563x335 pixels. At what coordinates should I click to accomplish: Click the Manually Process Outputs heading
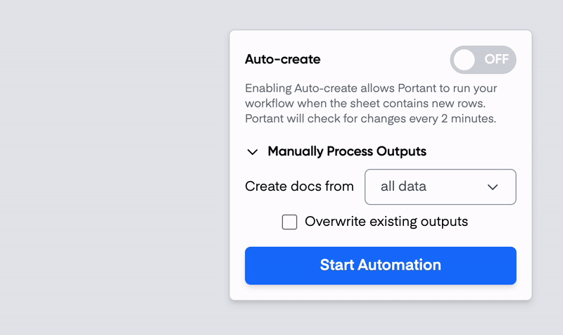pos(347,151)
